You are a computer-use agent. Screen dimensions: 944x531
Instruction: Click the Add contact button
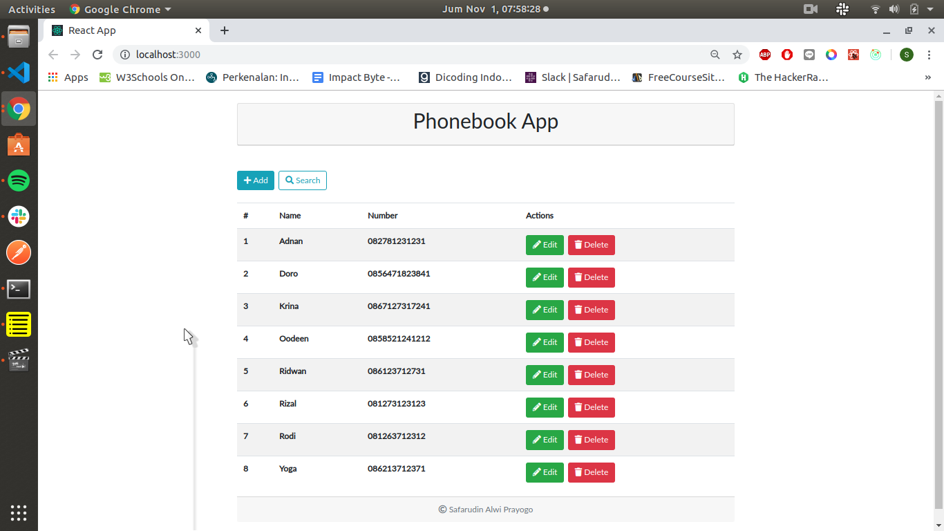point(255,180)
